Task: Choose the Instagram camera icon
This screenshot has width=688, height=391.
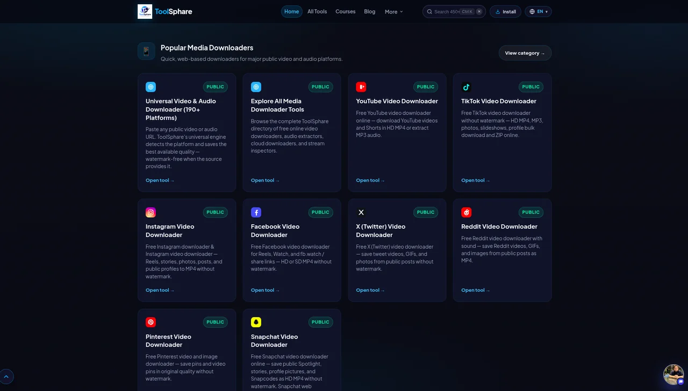Action: click(151, 212)
